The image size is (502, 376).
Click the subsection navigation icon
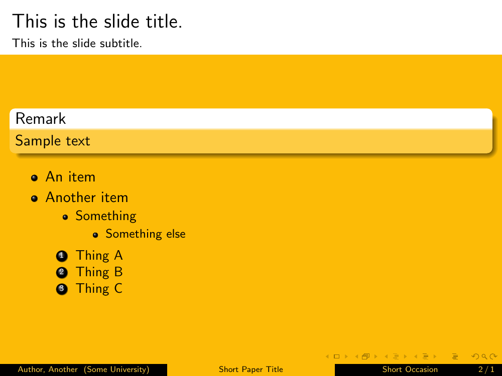(395, 357)
